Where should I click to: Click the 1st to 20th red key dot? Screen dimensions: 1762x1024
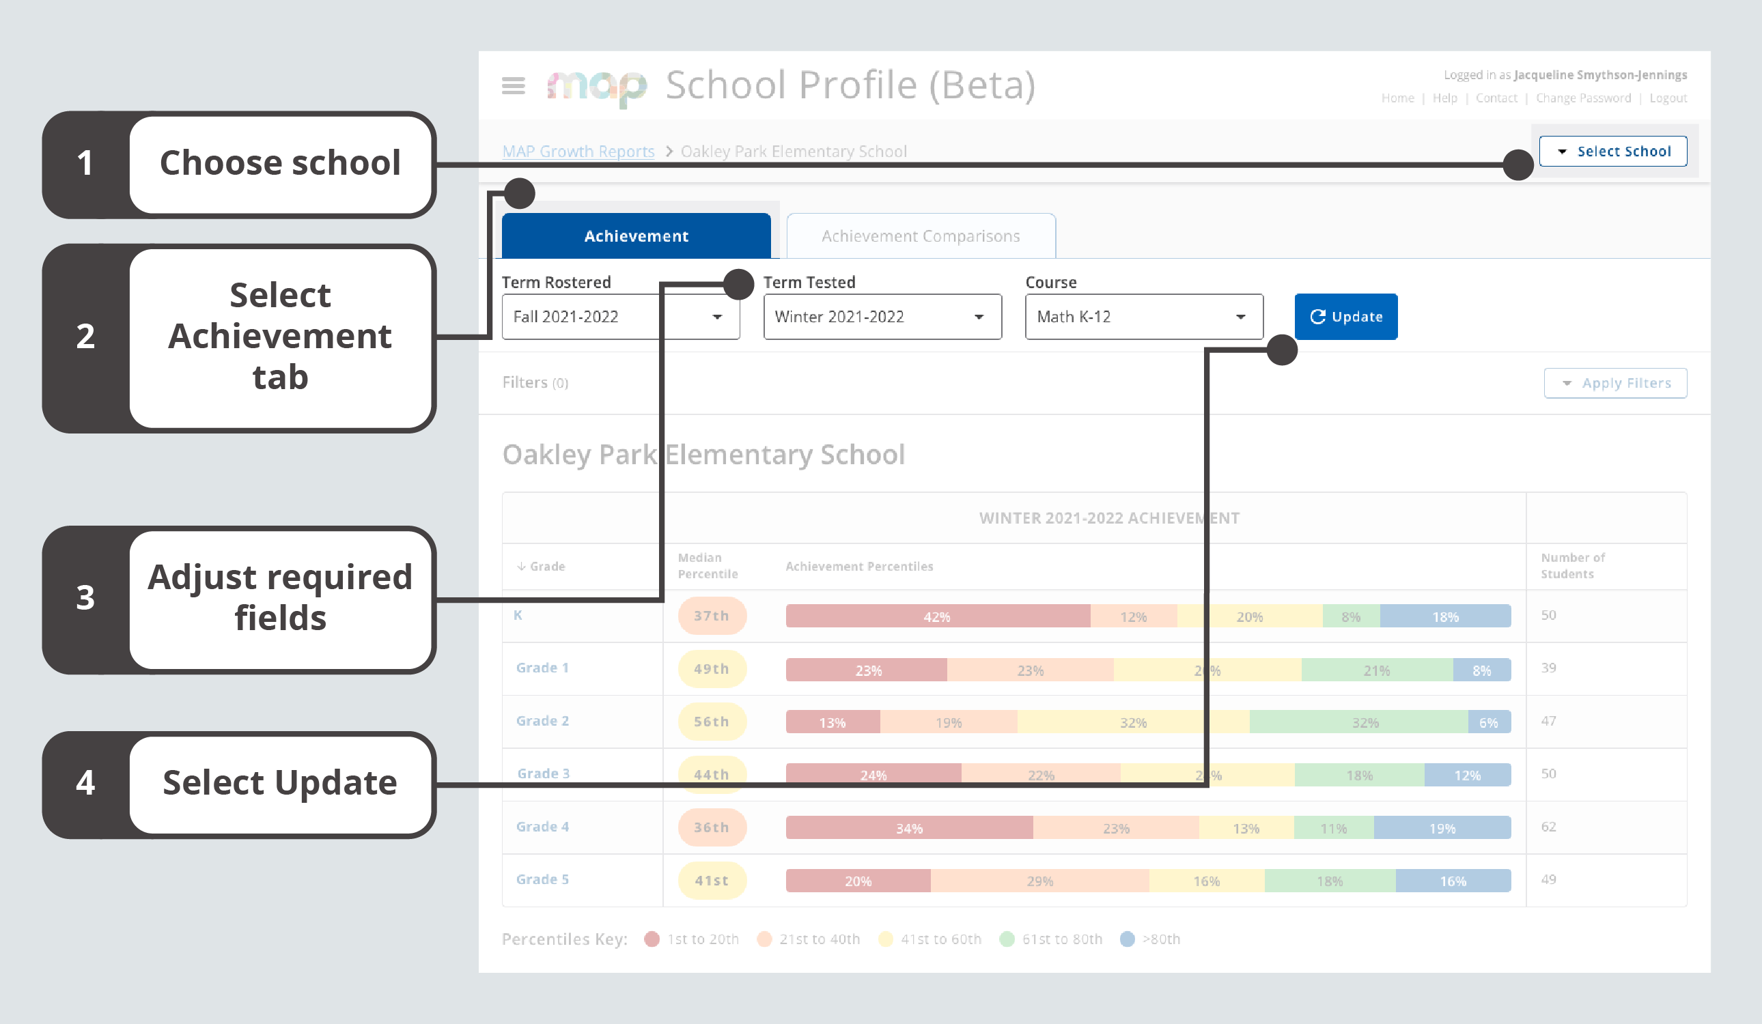point(652,939)
